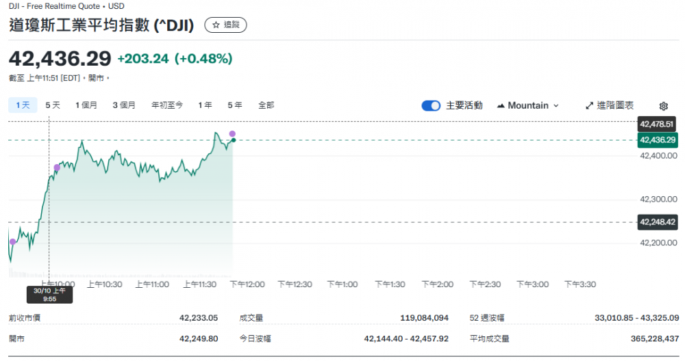Show the 全部 time range
This screenshot has height=361, width=685.
coord(266,105)
